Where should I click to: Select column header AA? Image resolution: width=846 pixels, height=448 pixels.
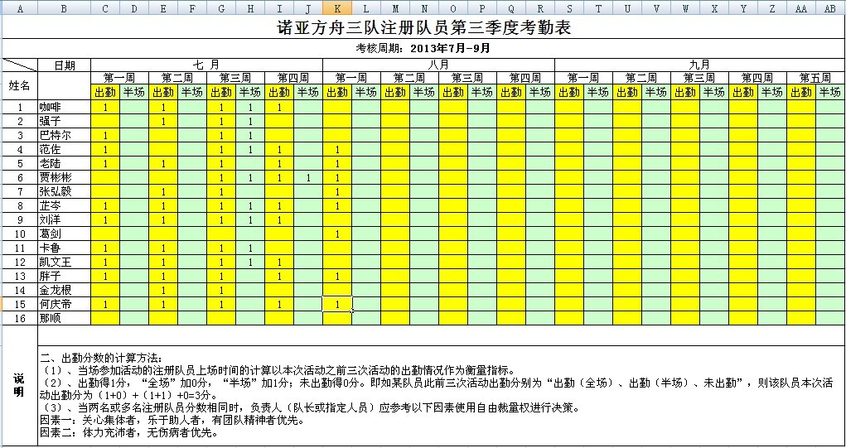[800, 8]
